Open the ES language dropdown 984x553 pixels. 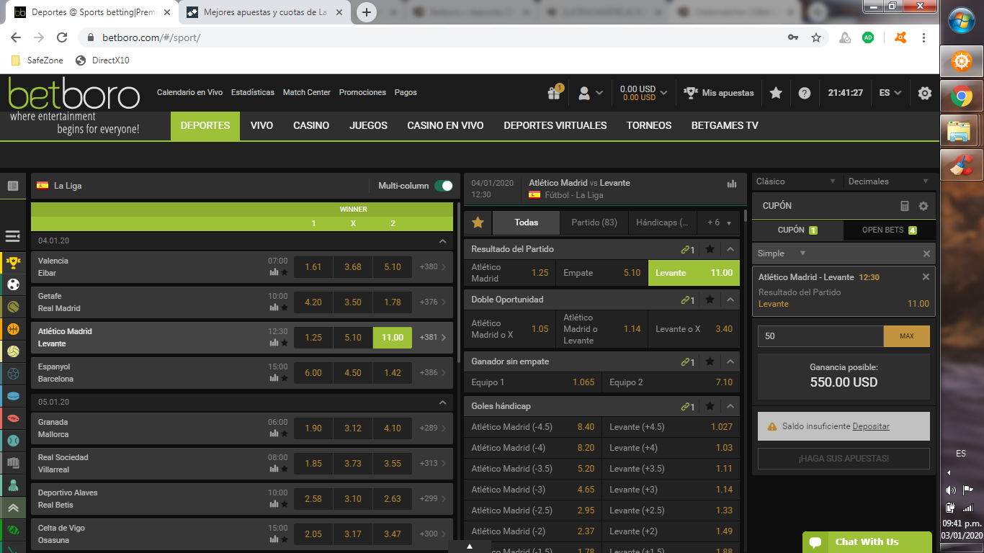tap(890, 93)
